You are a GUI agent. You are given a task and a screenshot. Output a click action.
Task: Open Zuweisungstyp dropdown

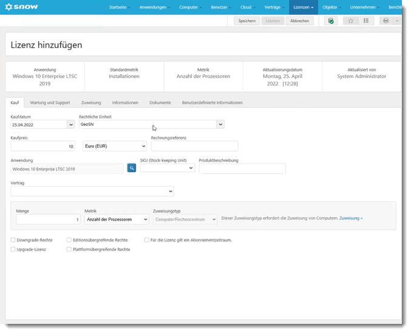coord(185,219)
